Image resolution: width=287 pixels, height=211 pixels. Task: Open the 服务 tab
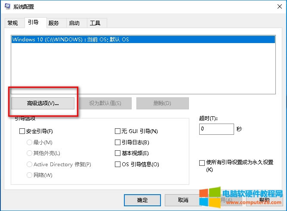point(54,23)
